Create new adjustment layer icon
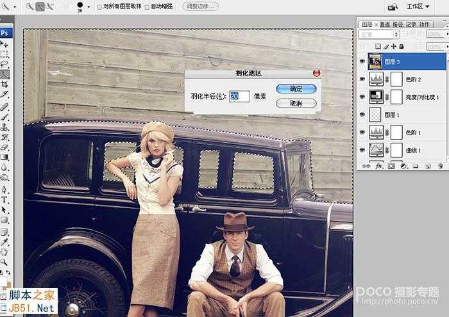449x317 pixels. [x=403, y=166]
